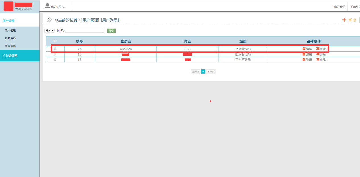
Task: Open the 所有 filter dropdown
Action: pyautogui.click(x=49, y=31)
